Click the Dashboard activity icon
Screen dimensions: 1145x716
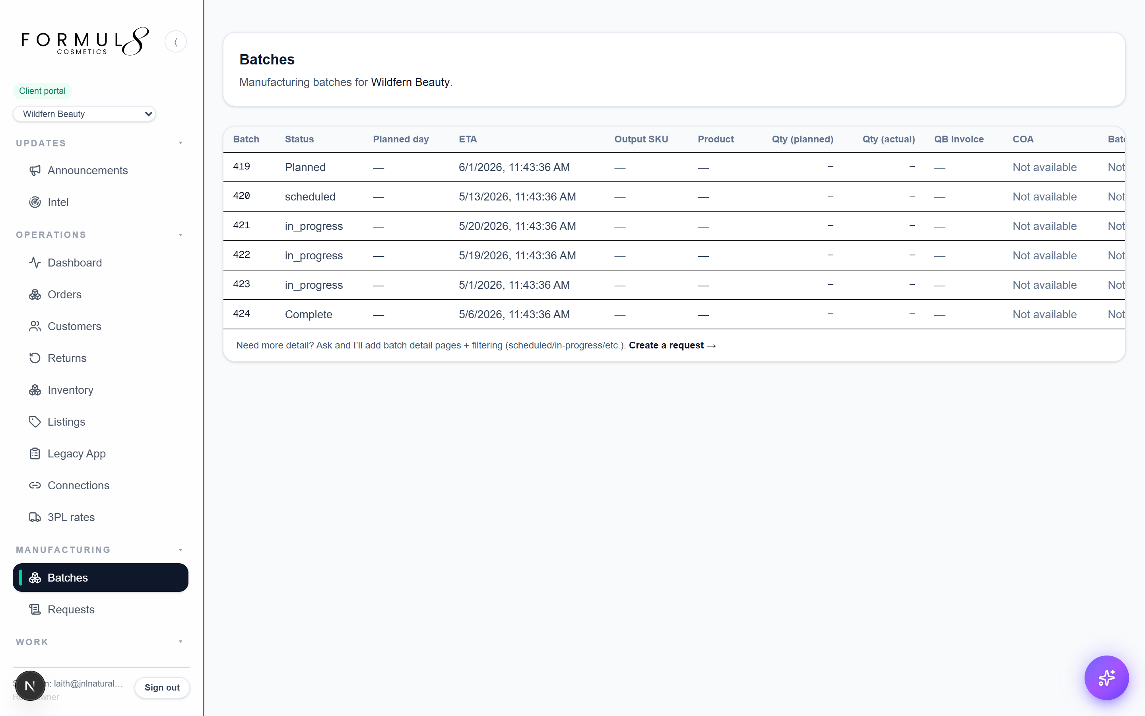tap(35, 263)
